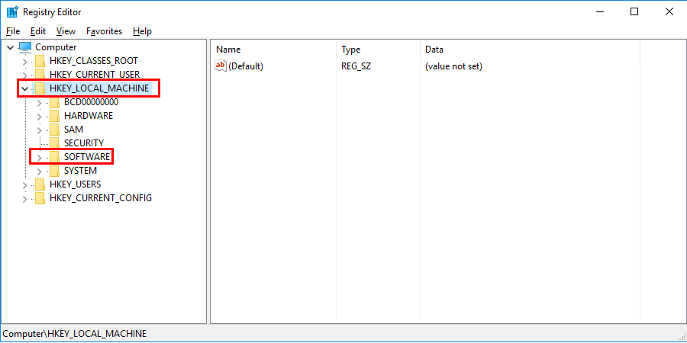Click the HARDWARE folder icon
This screenshot has width=687, height=343.
click(x=54, y=116)
